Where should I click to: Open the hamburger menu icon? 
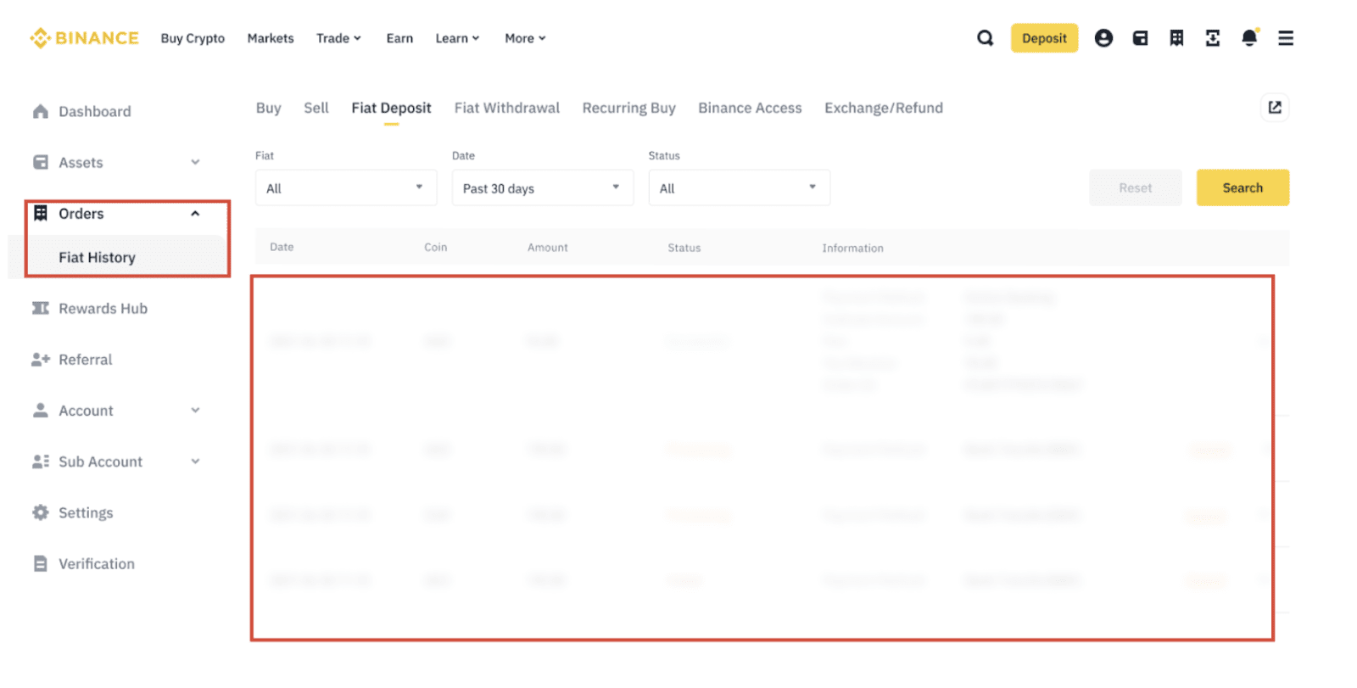(1286, 38)
